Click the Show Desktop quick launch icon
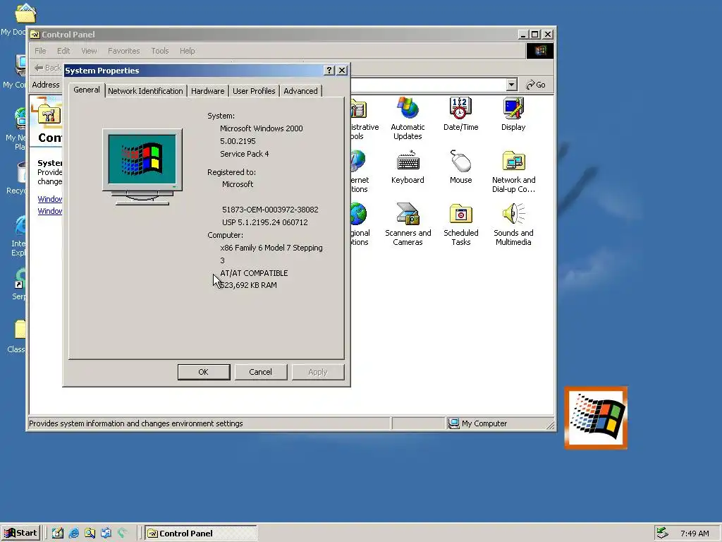722x542 pixels. coord(58,533)
